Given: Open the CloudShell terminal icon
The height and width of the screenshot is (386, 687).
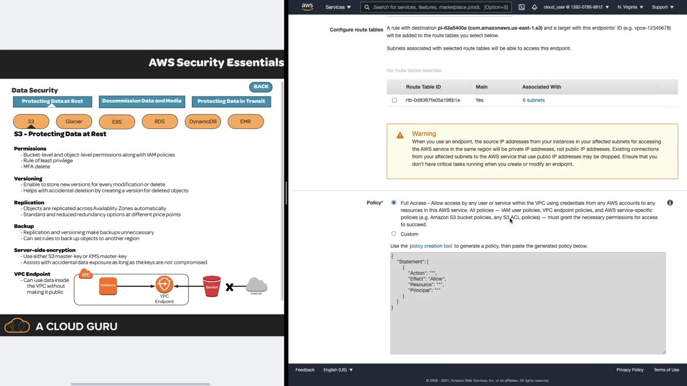Looking at the screenshot, I should (x=522, y=7).
